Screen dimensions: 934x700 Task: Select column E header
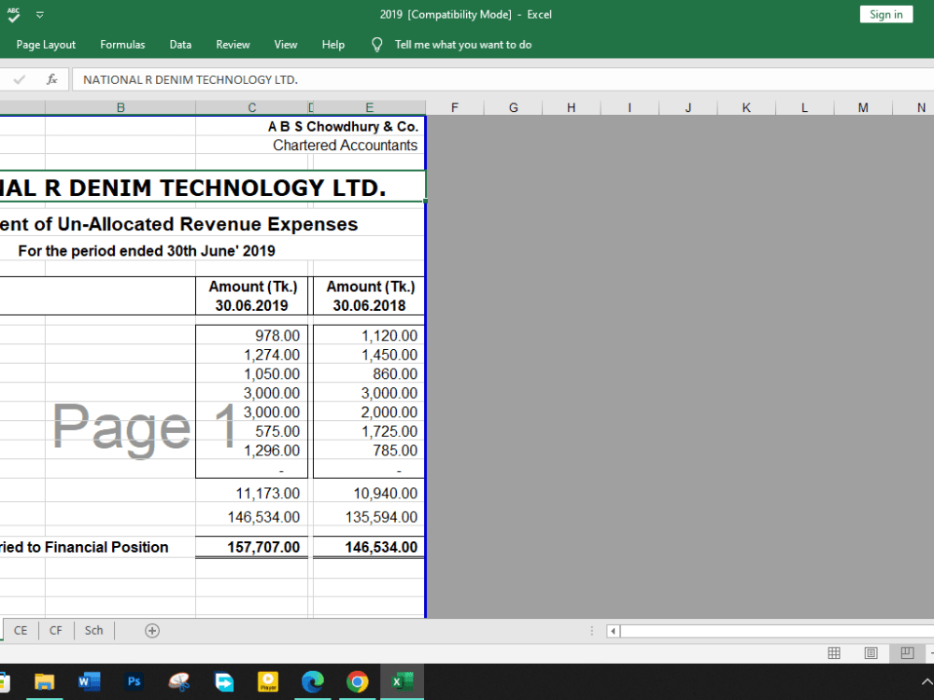369,107
